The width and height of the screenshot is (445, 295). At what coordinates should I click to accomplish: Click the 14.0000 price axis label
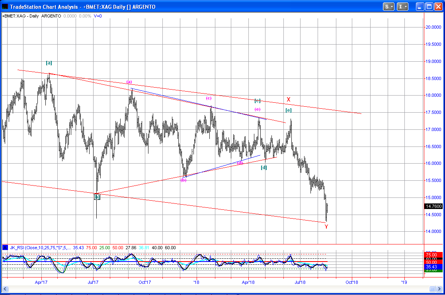click(x=433, y=231)
